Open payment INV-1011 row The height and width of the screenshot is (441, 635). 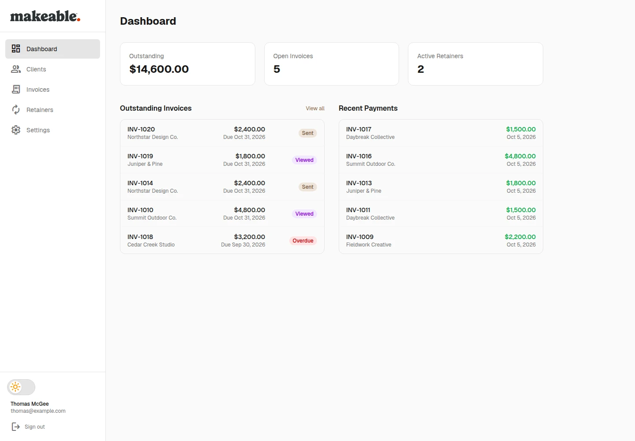point(441,213)
